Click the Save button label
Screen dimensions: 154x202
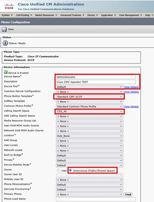click(11, 29)
